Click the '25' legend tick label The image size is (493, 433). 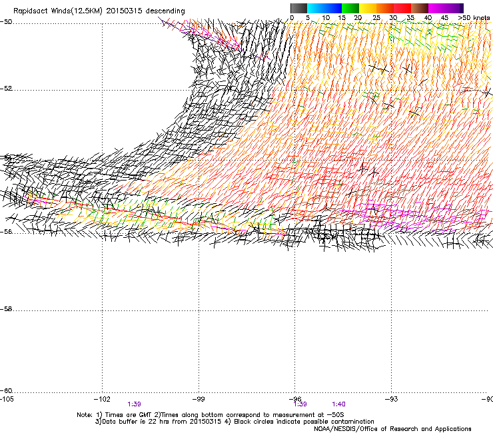pyautogui.click(x=376, y=17)
